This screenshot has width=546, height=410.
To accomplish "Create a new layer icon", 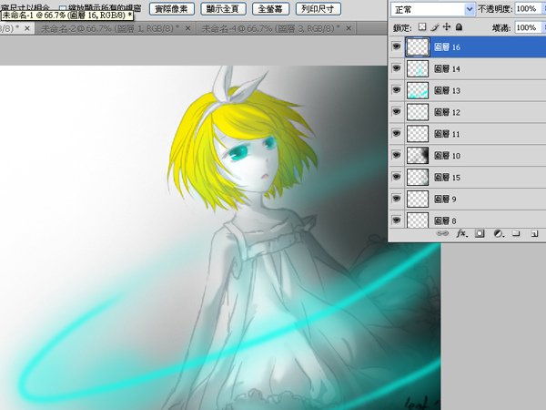I will [534, 233].
